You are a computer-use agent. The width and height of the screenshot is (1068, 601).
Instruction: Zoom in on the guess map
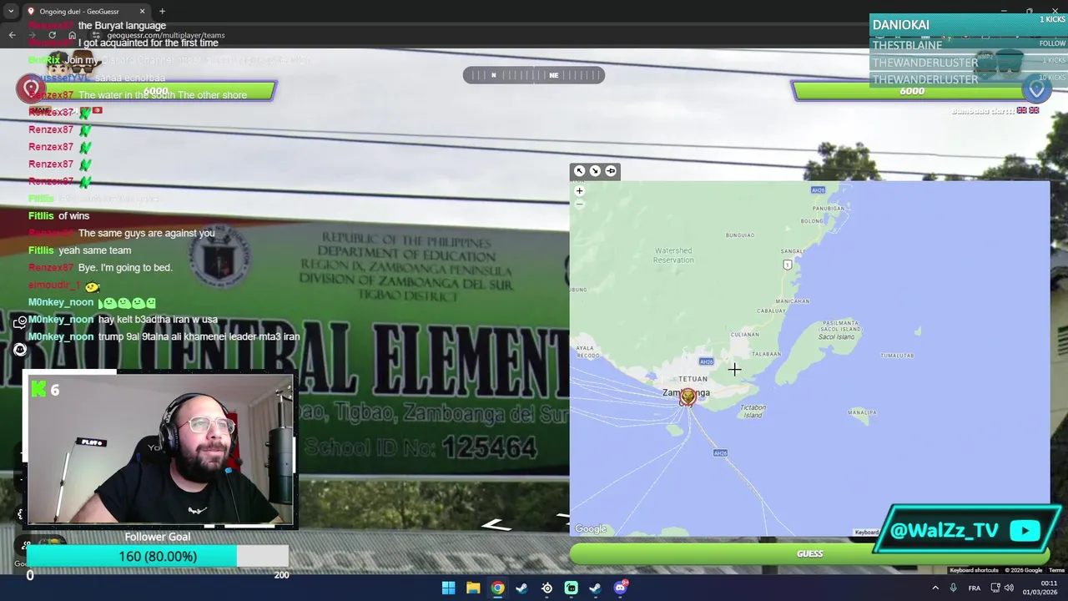pos(579,191)
